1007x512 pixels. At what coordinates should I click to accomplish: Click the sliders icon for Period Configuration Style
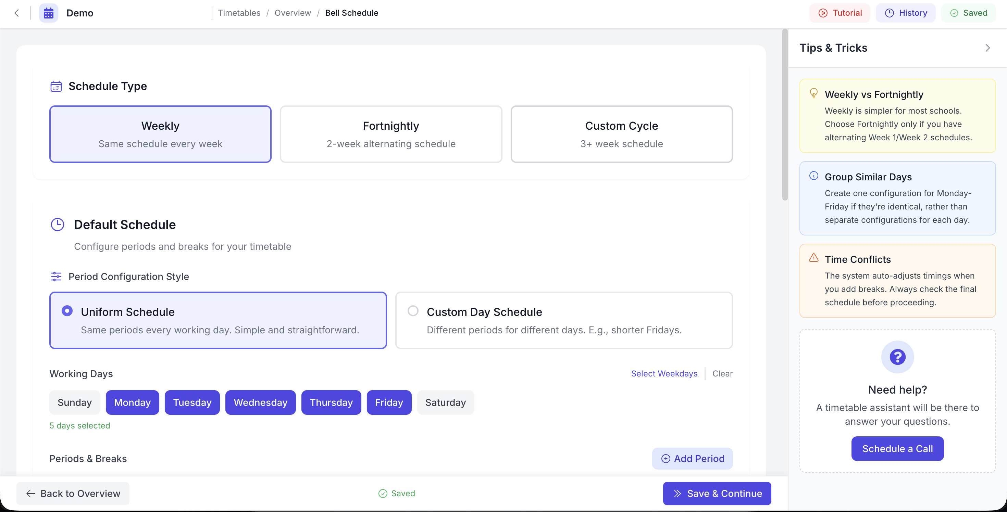pos(56,277)
